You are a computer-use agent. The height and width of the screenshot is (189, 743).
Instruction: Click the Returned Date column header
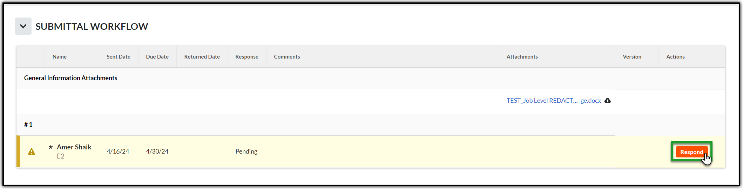202,57
